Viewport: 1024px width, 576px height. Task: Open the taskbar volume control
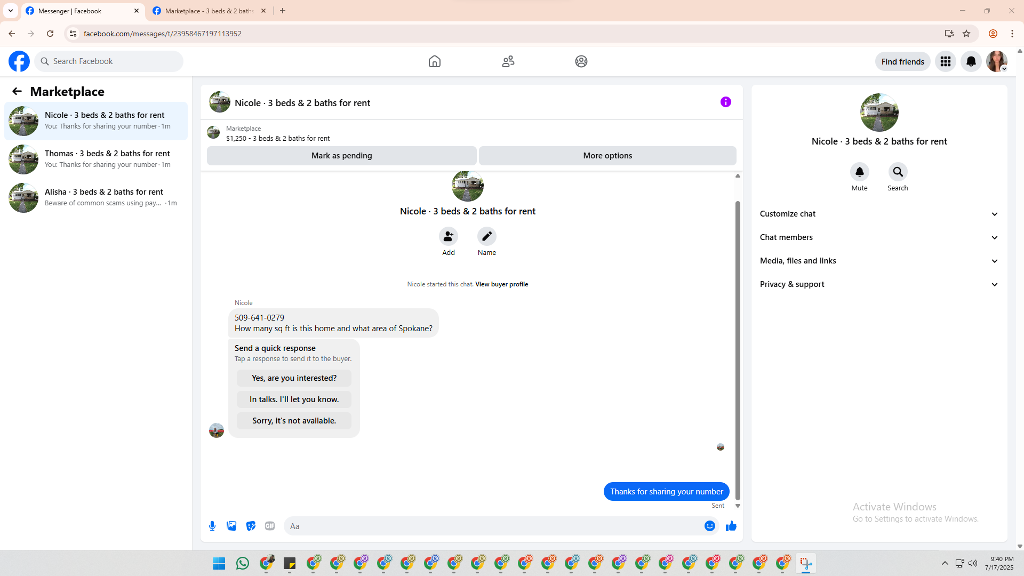pos(973,563)
